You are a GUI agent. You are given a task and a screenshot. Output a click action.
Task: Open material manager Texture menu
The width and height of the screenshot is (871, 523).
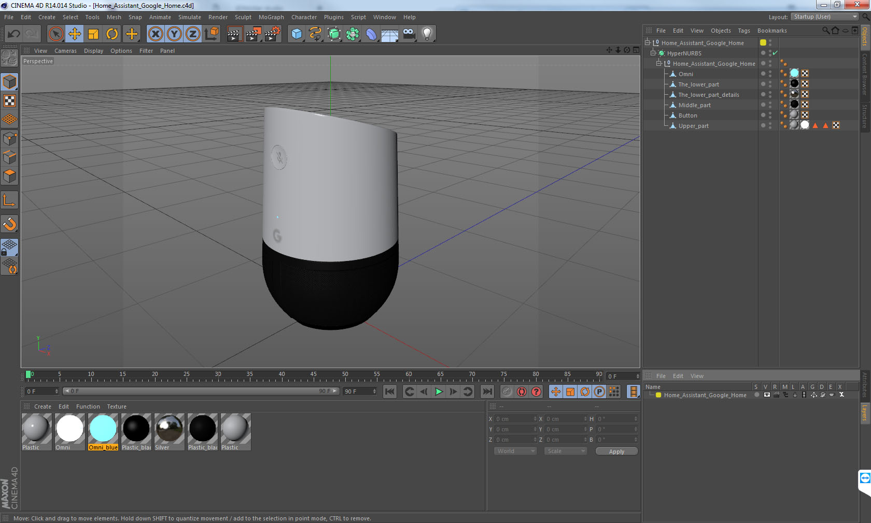[117, 406]
